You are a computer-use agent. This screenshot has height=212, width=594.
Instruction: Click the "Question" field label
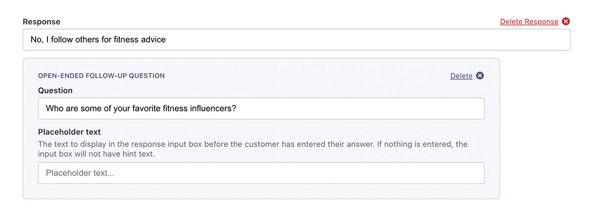point(55,91)
